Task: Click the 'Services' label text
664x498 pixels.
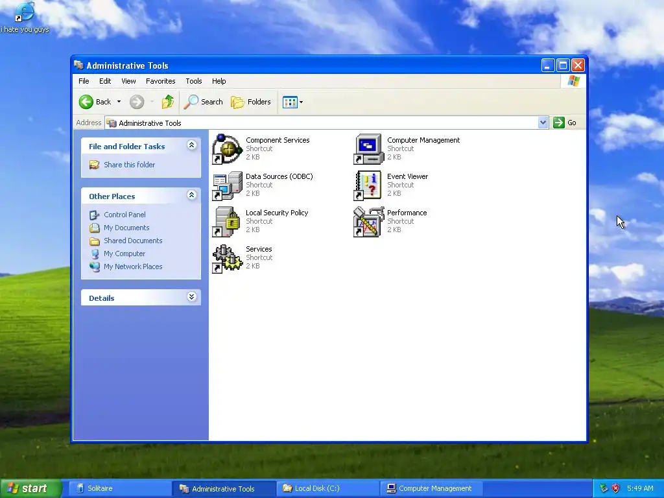Action: (x=259, y=250)
